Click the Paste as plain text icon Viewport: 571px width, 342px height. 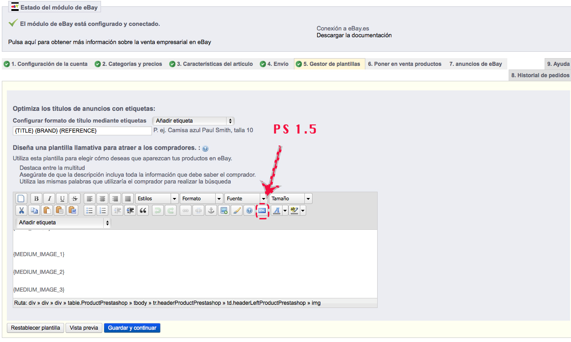coord(59,210)
